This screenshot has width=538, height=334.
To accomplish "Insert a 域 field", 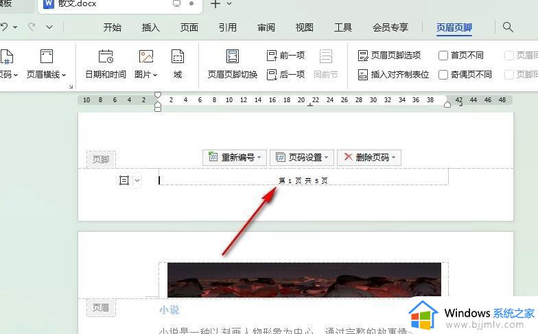I will [177, 64].
